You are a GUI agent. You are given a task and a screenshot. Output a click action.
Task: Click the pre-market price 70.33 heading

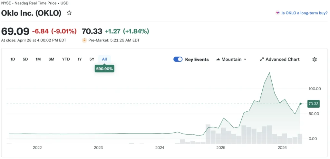click(x=92, y=31)
